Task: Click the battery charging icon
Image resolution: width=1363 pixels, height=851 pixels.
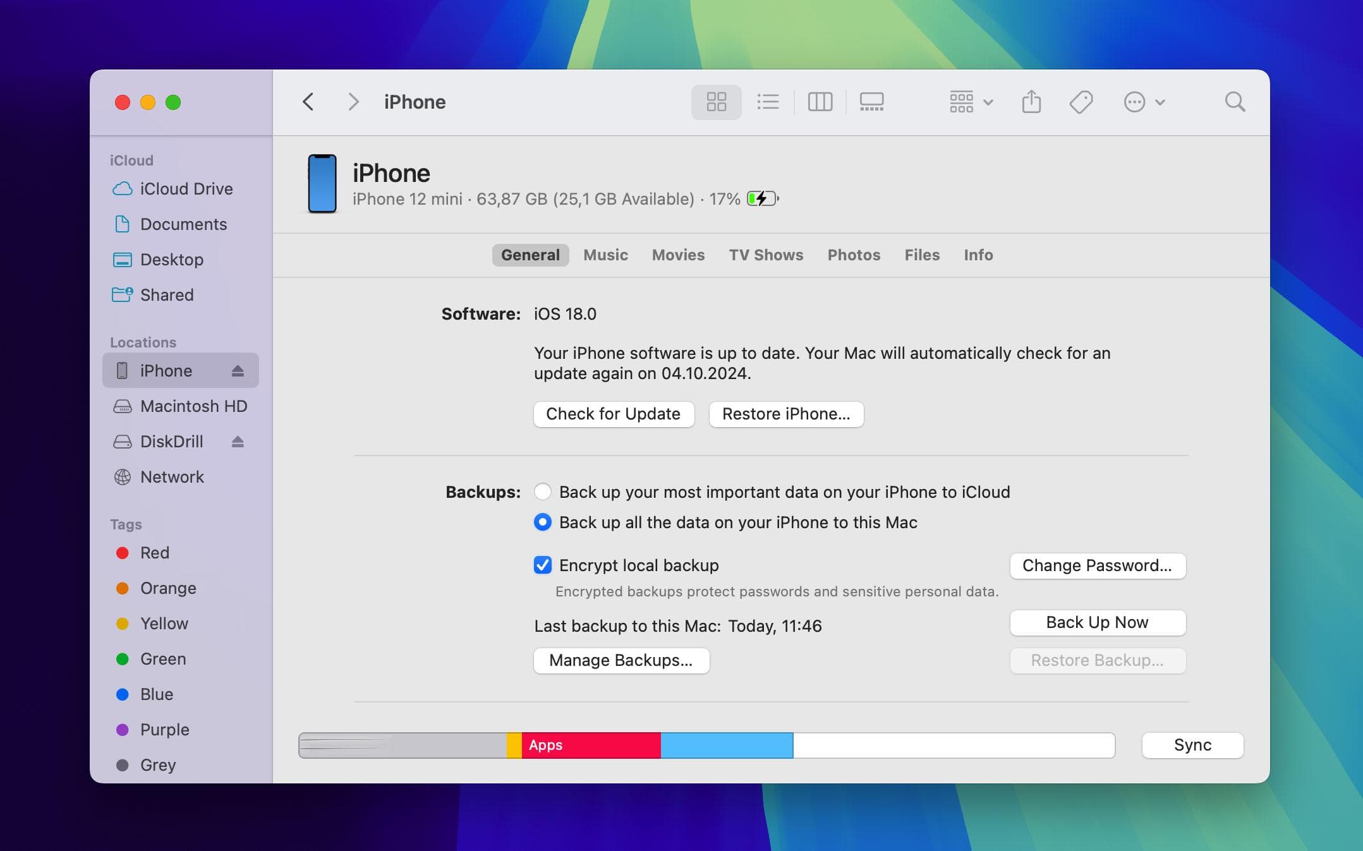Action: coord(763,199)
